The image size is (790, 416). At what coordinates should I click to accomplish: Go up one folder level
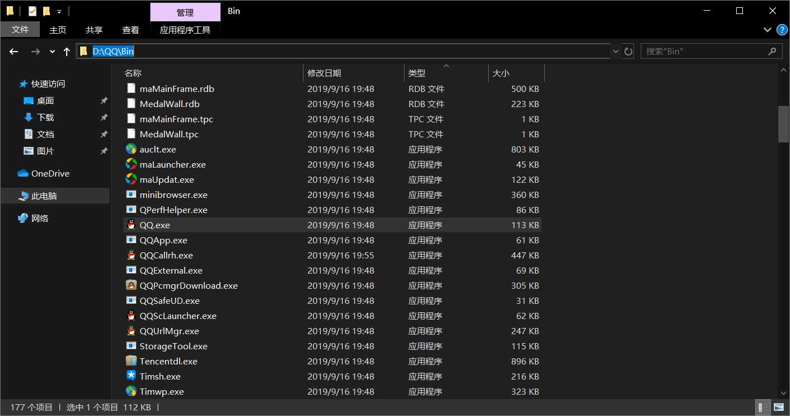(67, 52)
